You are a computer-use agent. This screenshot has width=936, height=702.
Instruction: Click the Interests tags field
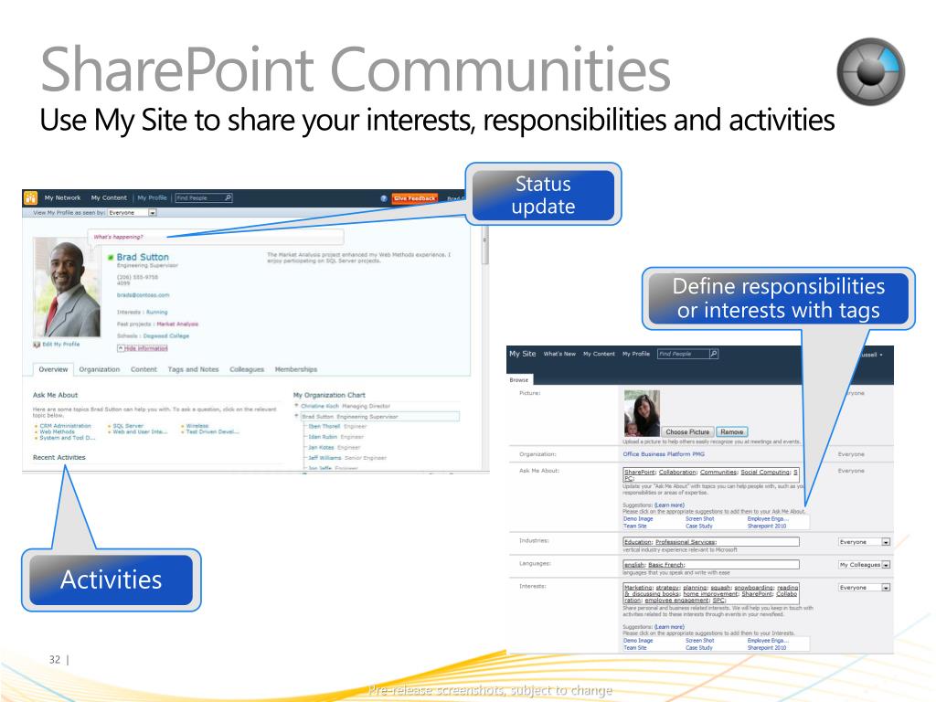click(710, 594)
